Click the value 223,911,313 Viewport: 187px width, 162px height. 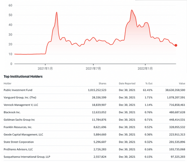pyautogui.click(x=177, y=134)
